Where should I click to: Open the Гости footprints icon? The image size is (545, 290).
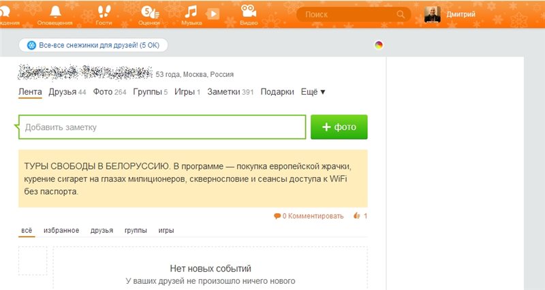(x=104, y=12)
